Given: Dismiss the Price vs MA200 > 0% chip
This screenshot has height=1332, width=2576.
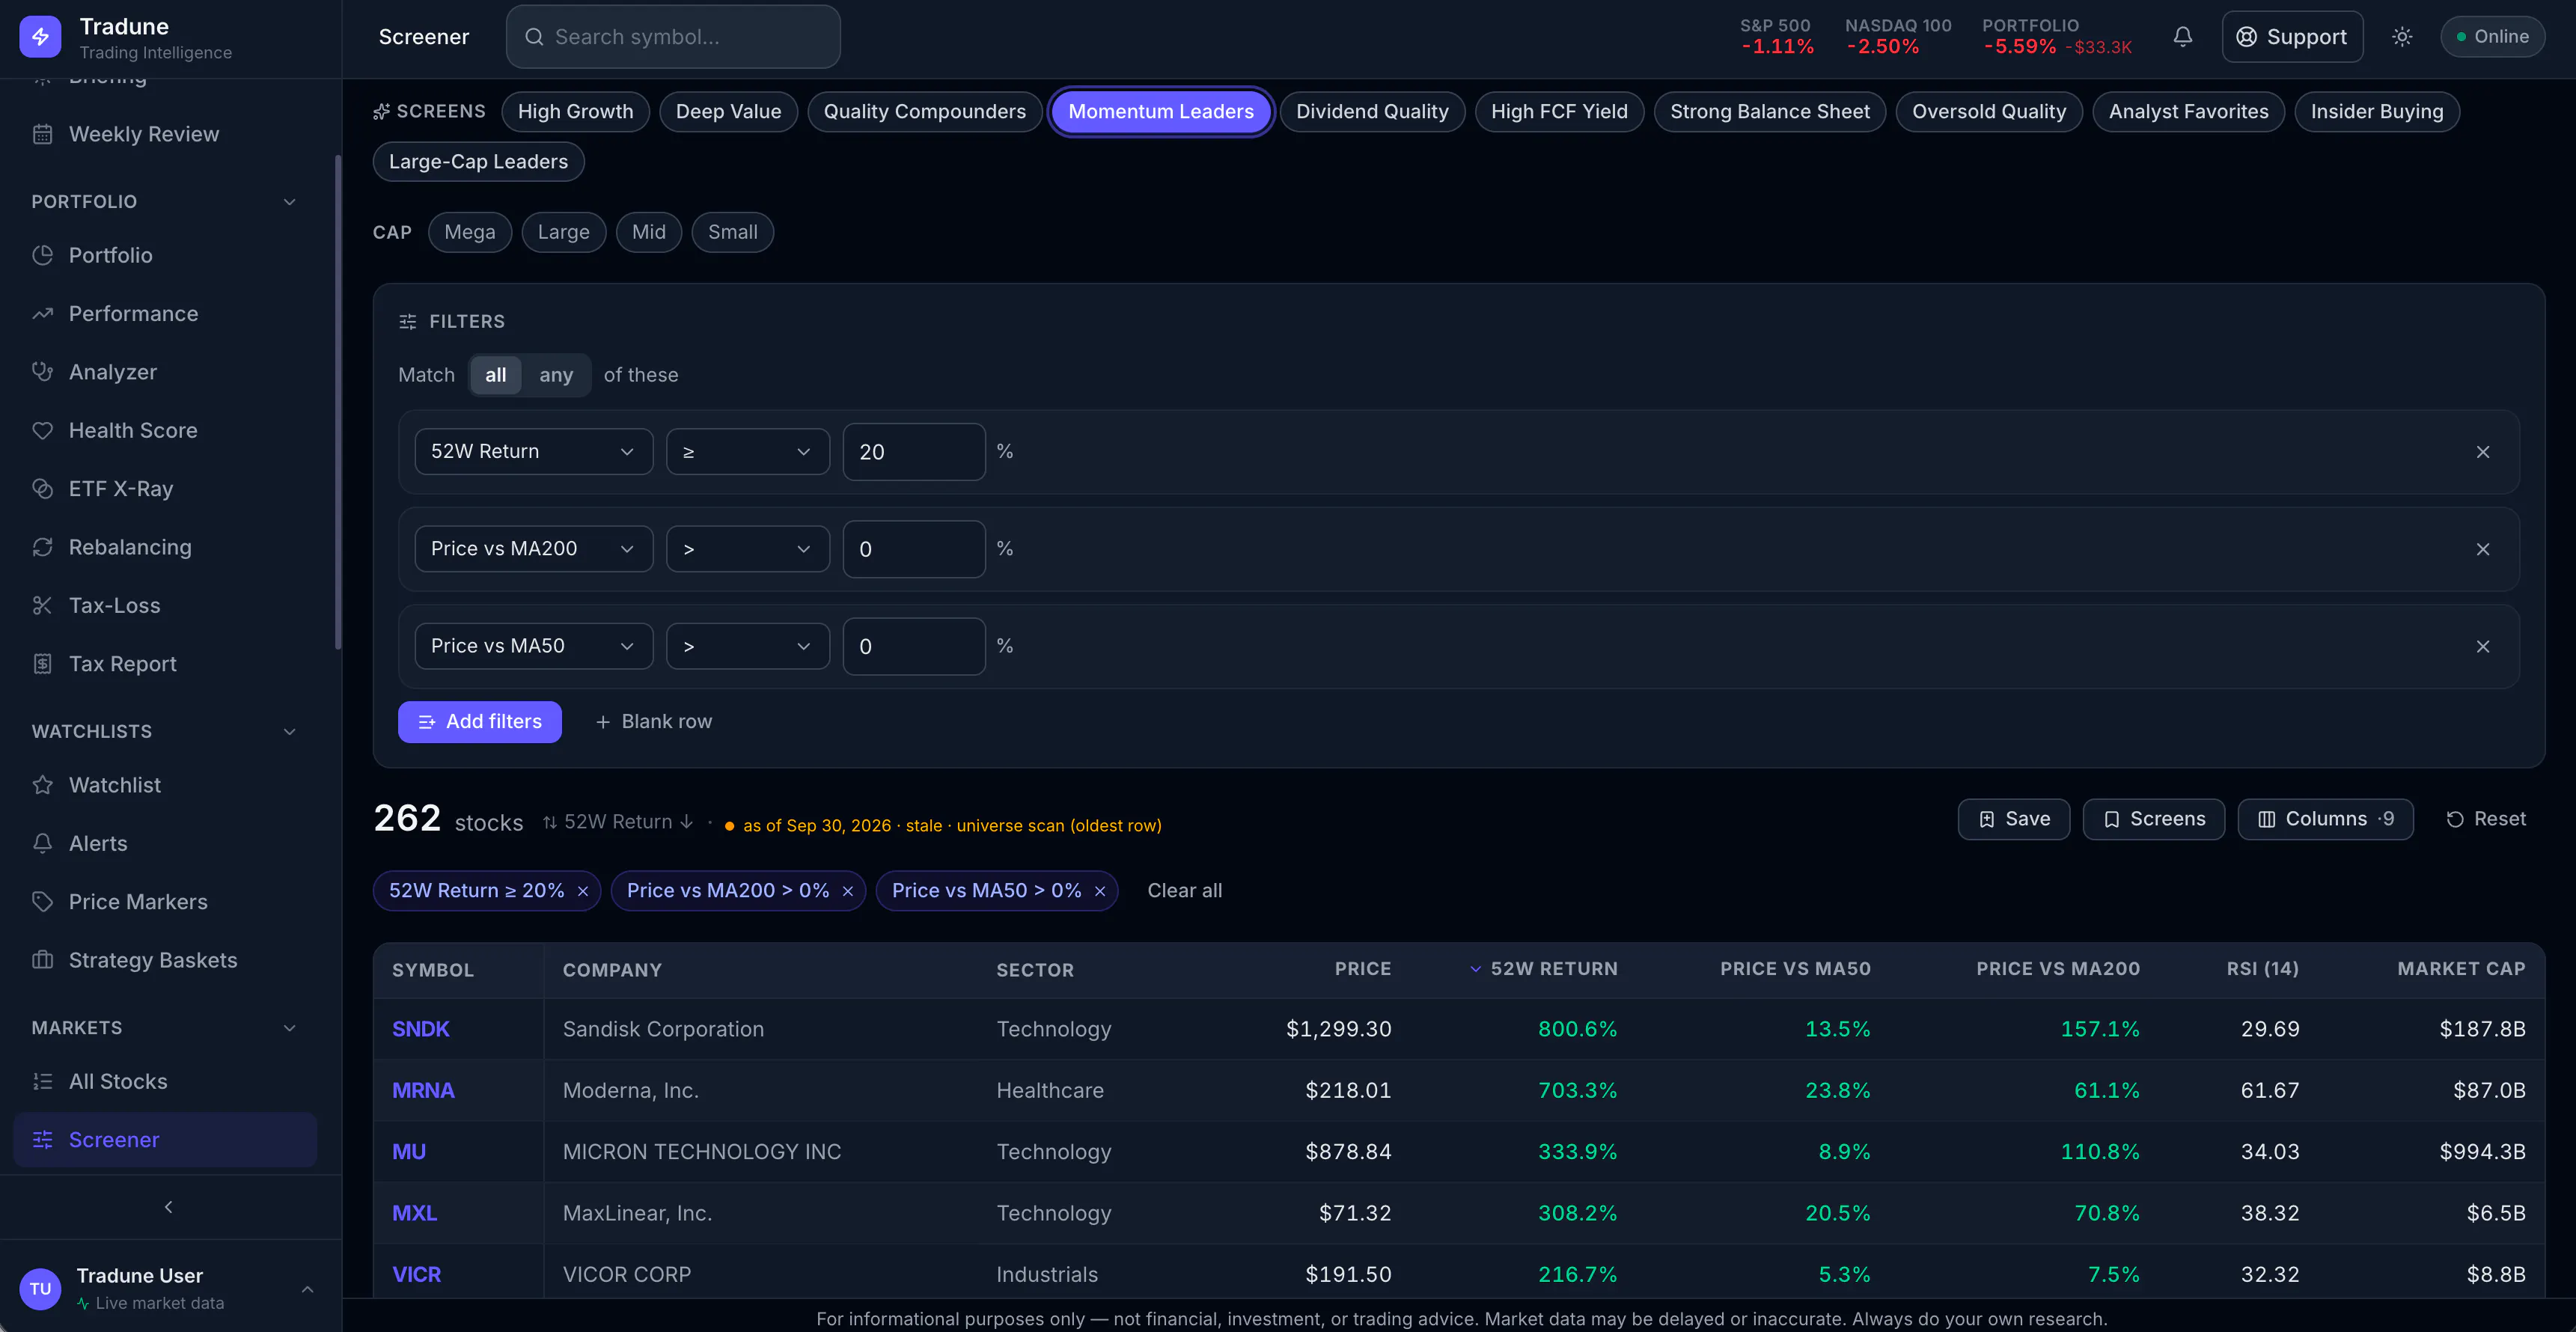Looking at the screenshot, I should point(848,891).
